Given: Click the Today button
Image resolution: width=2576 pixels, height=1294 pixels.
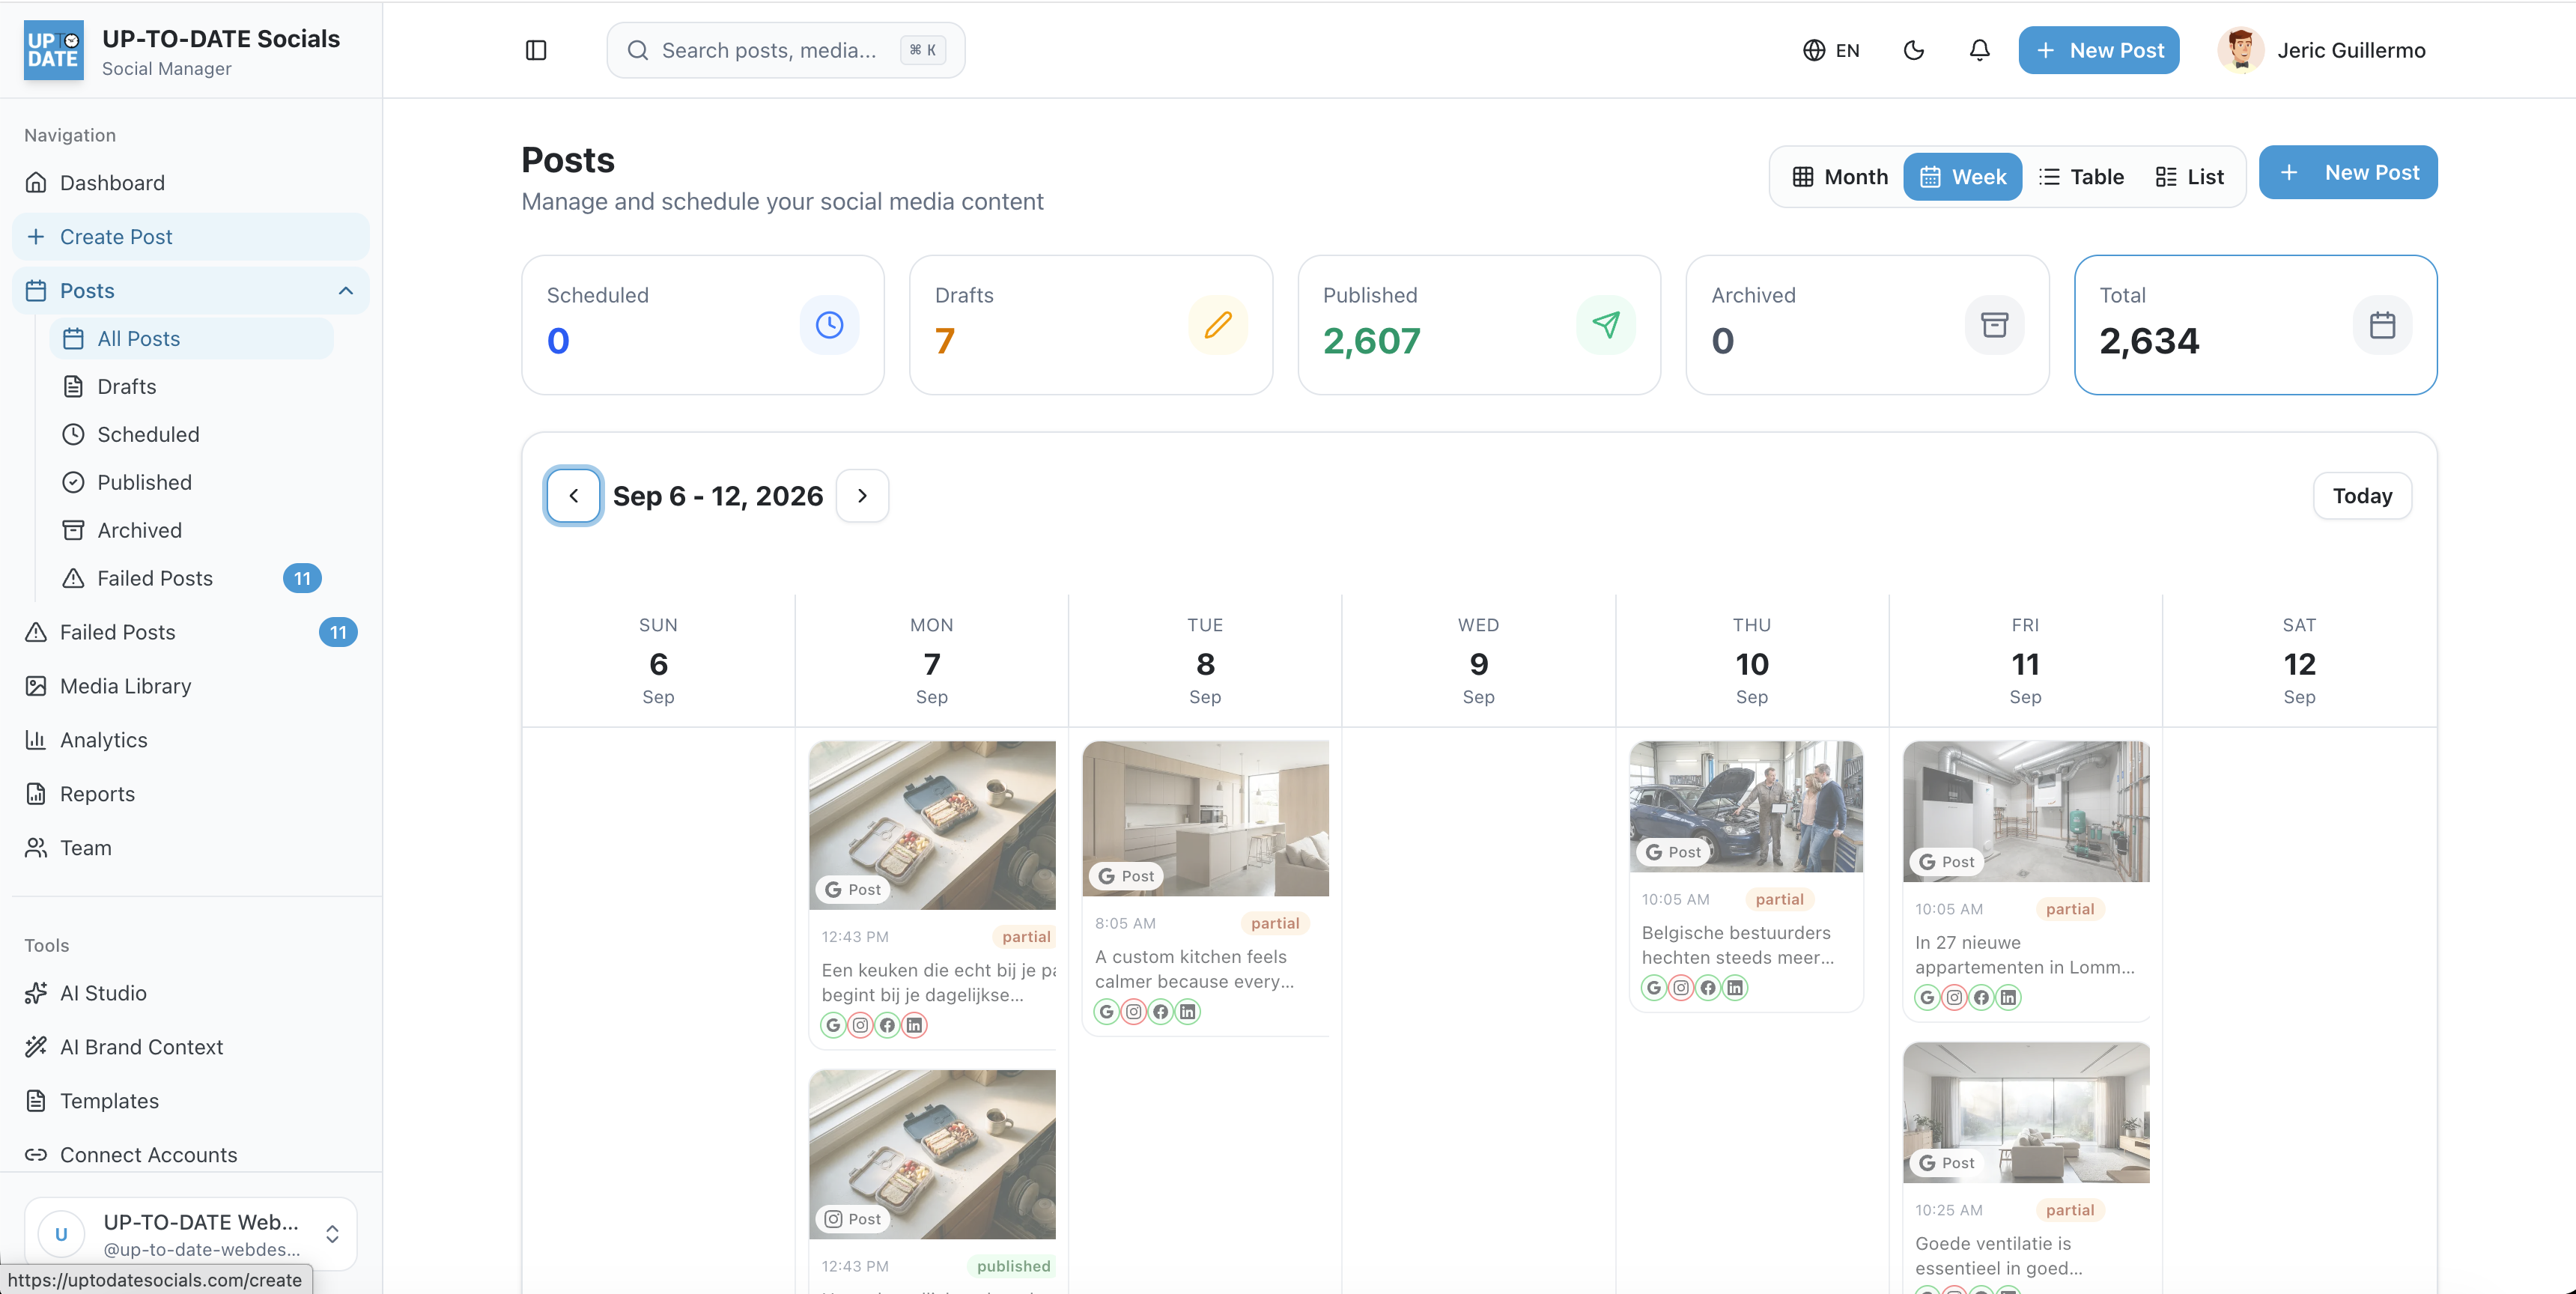Looking at the screenshot, I should pos(2362,496).
